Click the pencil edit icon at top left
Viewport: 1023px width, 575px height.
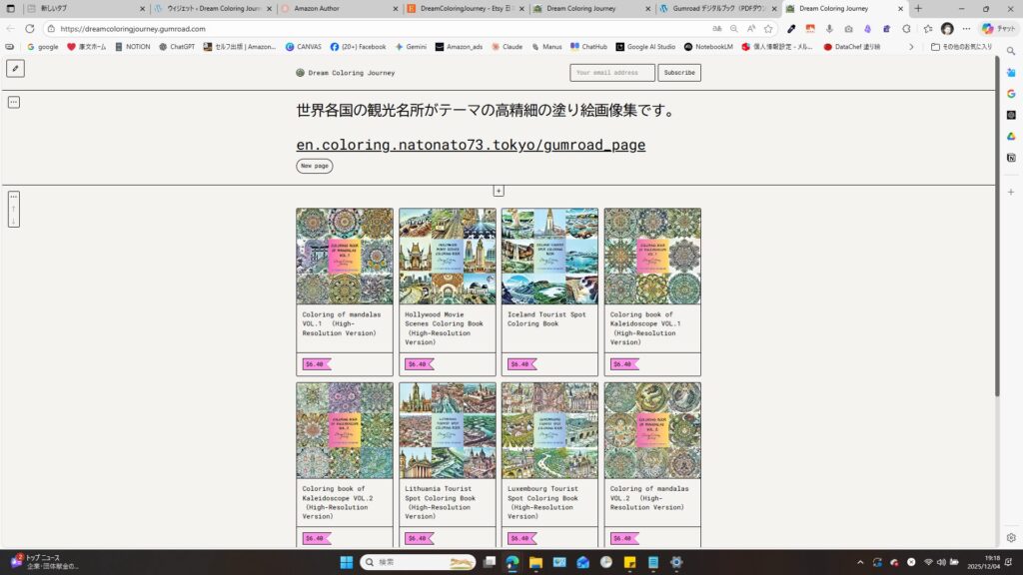(15, 68)
